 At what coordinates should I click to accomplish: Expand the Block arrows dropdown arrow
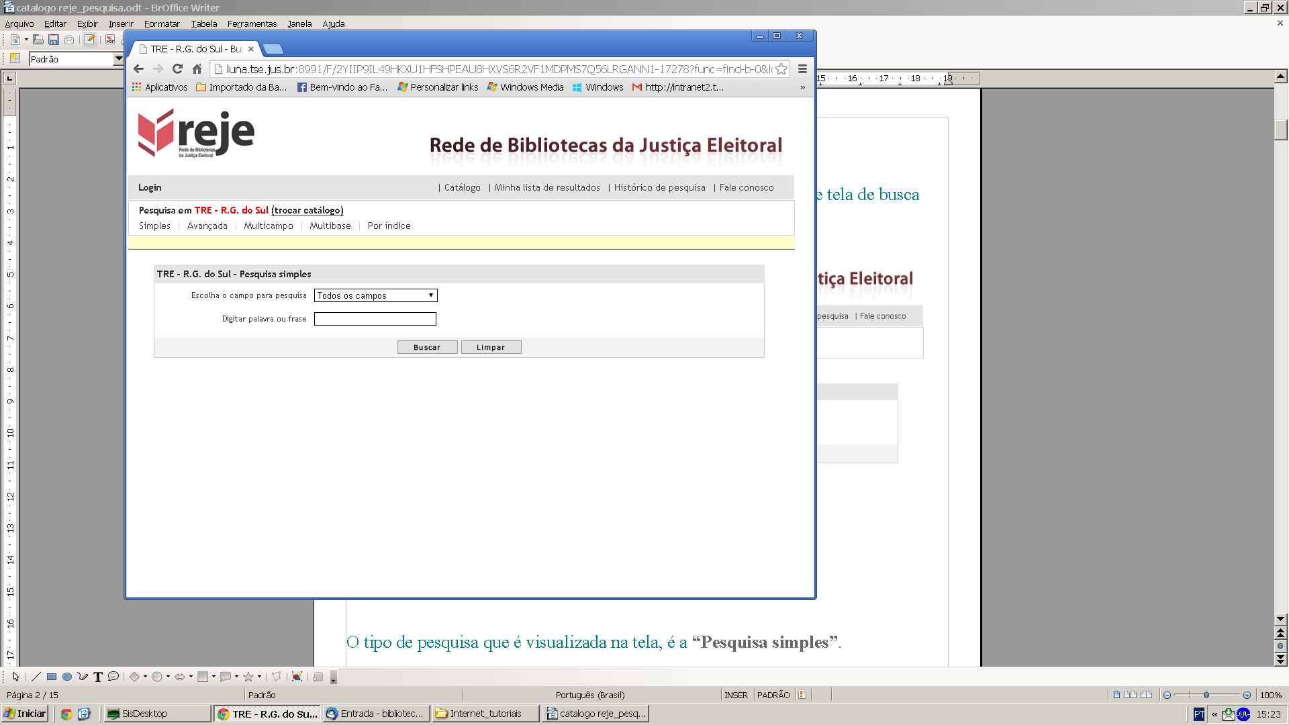pos(191,677)
